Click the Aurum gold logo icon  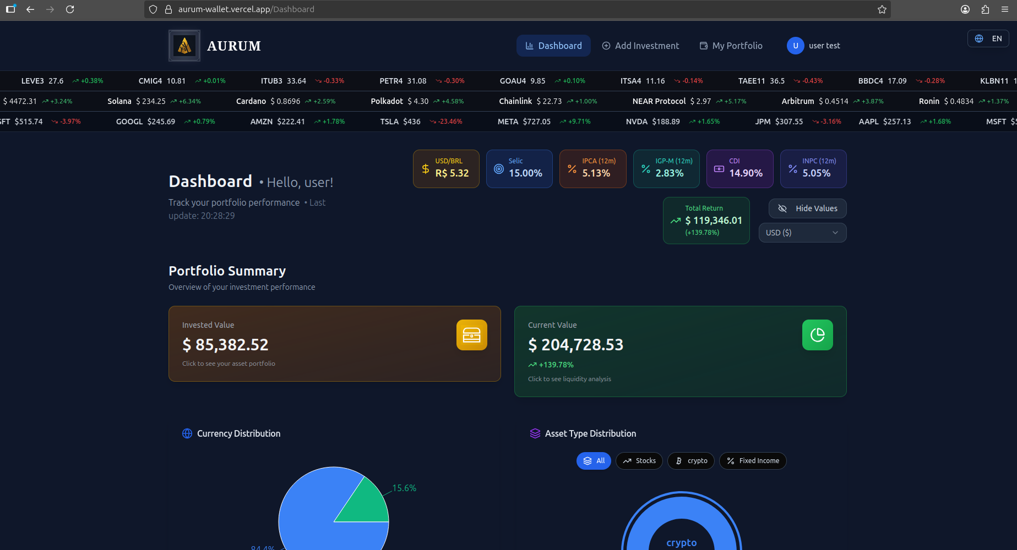coord(184,46)
